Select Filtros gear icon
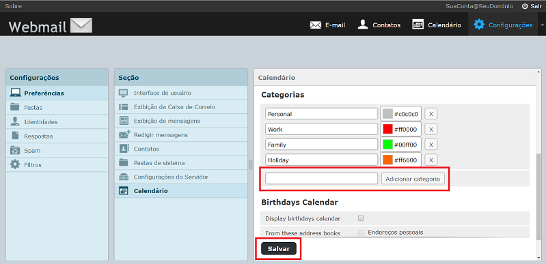 point(15,164)
